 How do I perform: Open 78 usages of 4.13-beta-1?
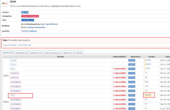pyautogui.click(x=146, y=91)
